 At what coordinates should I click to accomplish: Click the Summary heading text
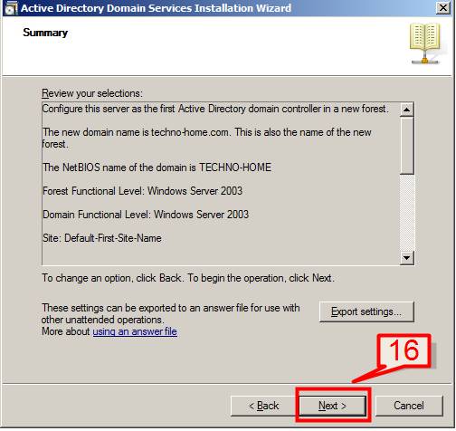(45, 33)
